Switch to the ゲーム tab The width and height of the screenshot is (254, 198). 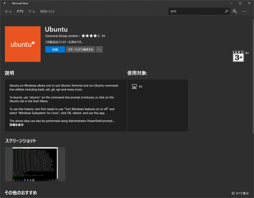click(x=32, y=12)
